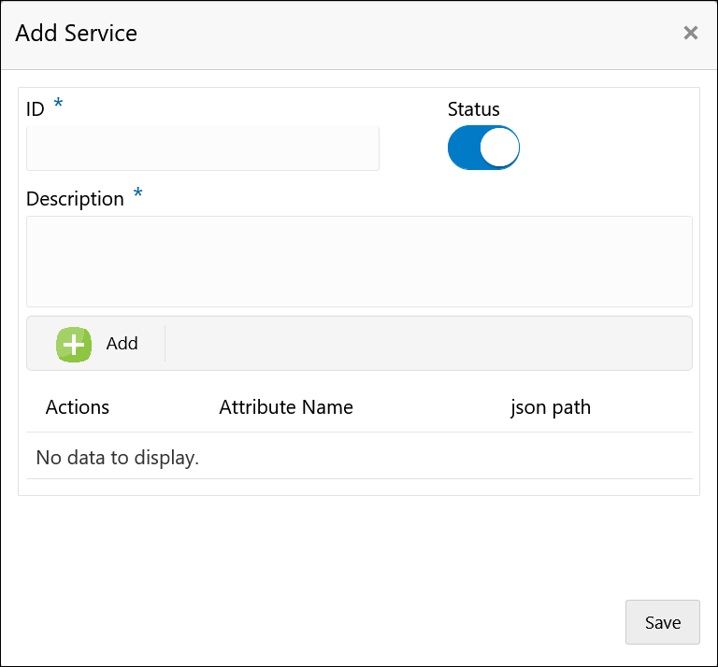The image size is (718, 667).
Task: Select the Actions column header
Action: tap(78, 407)
